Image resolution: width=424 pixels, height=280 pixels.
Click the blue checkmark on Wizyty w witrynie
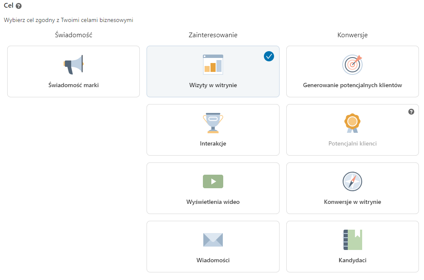(269, 56)
